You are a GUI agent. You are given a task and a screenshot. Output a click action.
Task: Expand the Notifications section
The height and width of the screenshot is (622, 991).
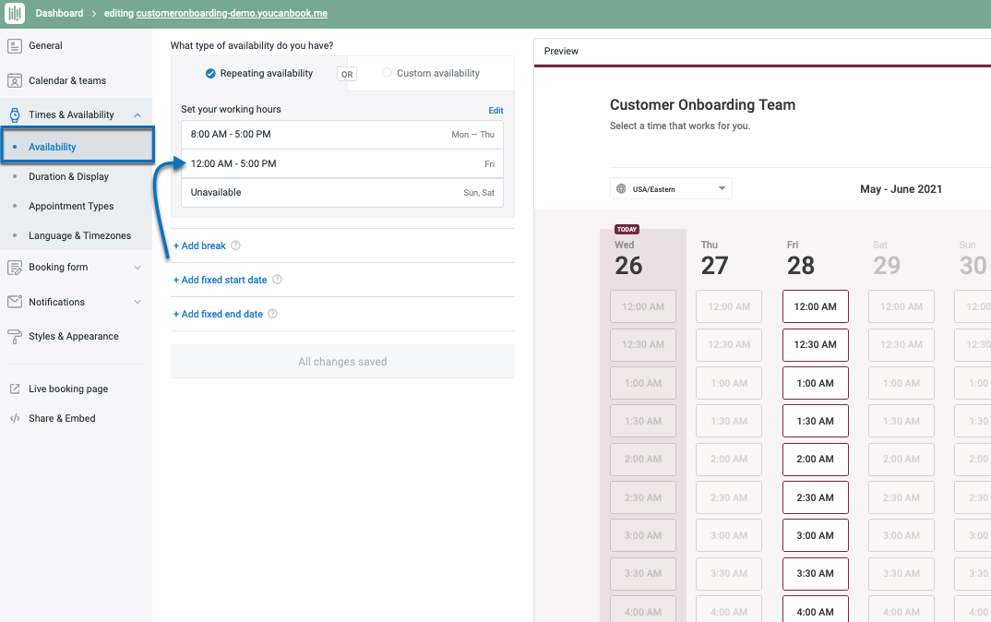pyautogui.click(x=137, y=302)
